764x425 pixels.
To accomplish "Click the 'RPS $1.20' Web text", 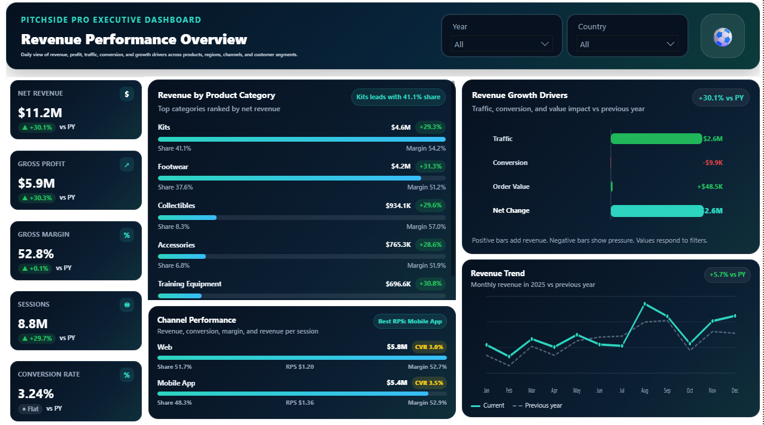I will [x=300, y=366].
